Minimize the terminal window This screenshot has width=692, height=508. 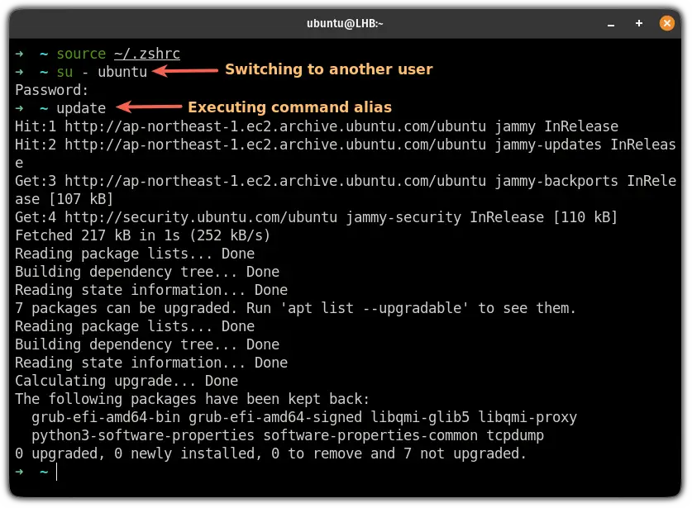[611, 24]
